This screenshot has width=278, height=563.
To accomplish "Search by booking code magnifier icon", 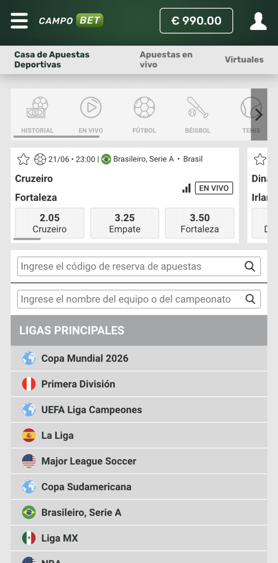I will (250, 266).
